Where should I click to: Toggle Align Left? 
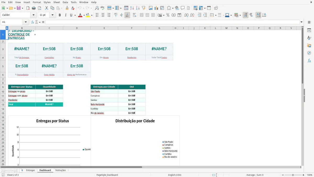(x=97, y=15)
